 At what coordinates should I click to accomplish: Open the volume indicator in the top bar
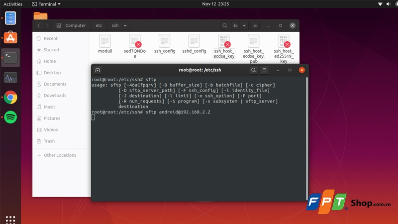[389, 4]
